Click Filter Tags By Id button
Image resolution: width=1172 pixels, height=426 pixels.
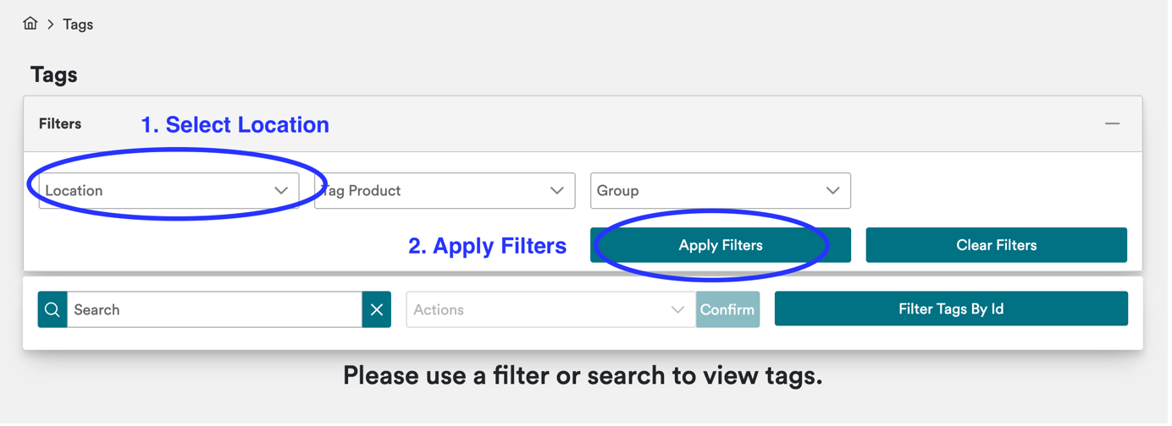coord(951,309)
